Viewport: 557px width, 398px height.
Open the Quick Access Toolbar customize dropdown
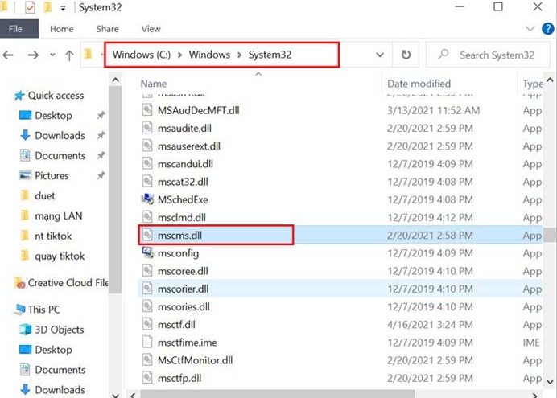click(x=63, y=8)
